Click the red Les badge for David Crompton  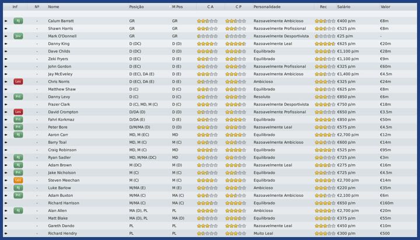point(18,112)
